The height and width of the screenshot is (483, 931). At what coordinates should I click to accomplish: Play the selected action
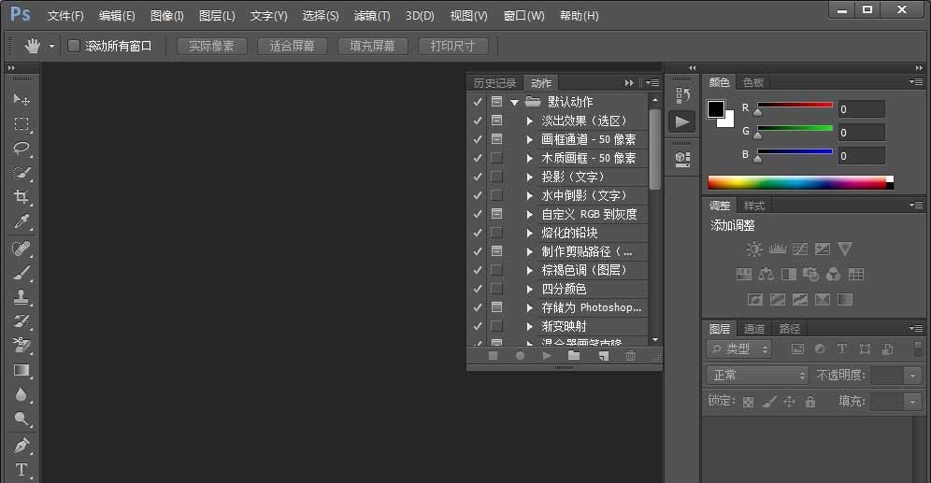click(x=547, y=355)
